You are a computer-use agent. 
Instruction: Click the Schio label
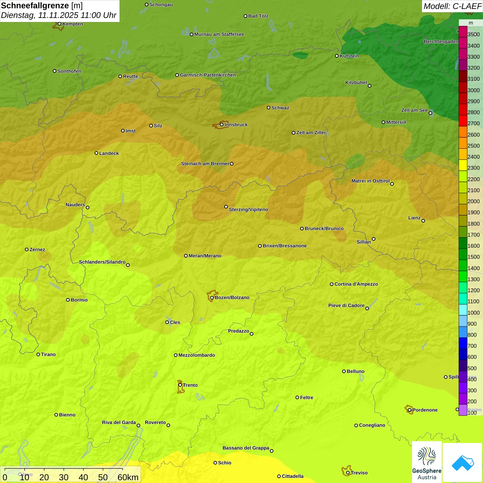pos(225,463)
